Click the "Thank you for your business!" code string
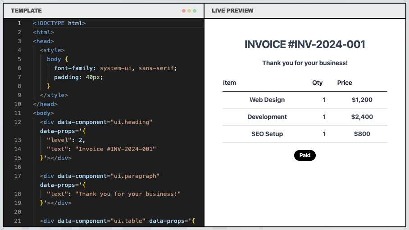This screenshot has width=409, height=230. point(128,194)
